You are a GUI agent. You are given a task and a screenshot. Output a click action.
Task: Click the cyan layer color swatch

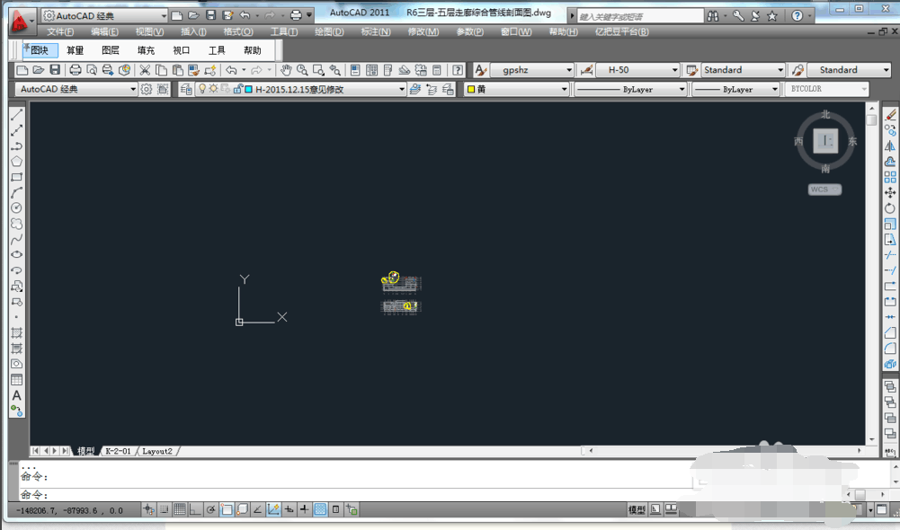(248, 89)
